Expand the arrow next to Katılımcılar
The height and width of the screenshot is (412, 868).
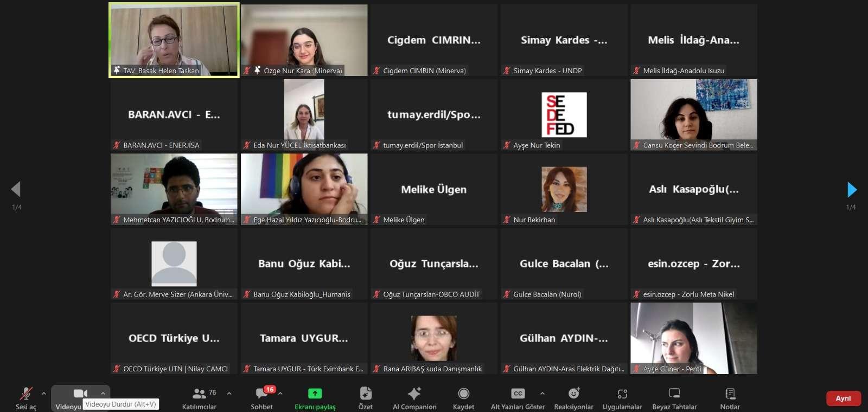point(229,394)
